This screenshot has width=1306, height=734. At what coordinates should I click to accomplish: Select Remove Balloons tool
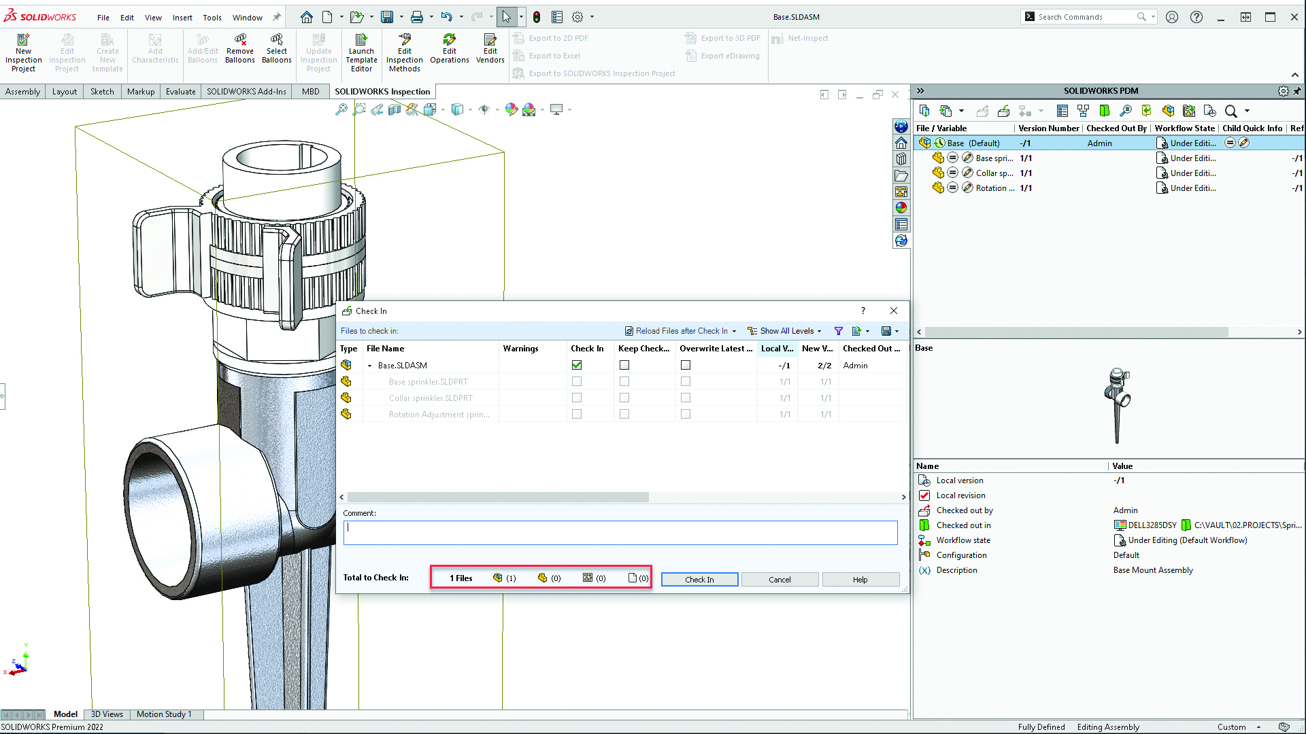(240, 49)
